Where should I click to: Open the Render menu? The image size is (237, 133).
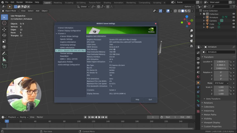(20, 2)
